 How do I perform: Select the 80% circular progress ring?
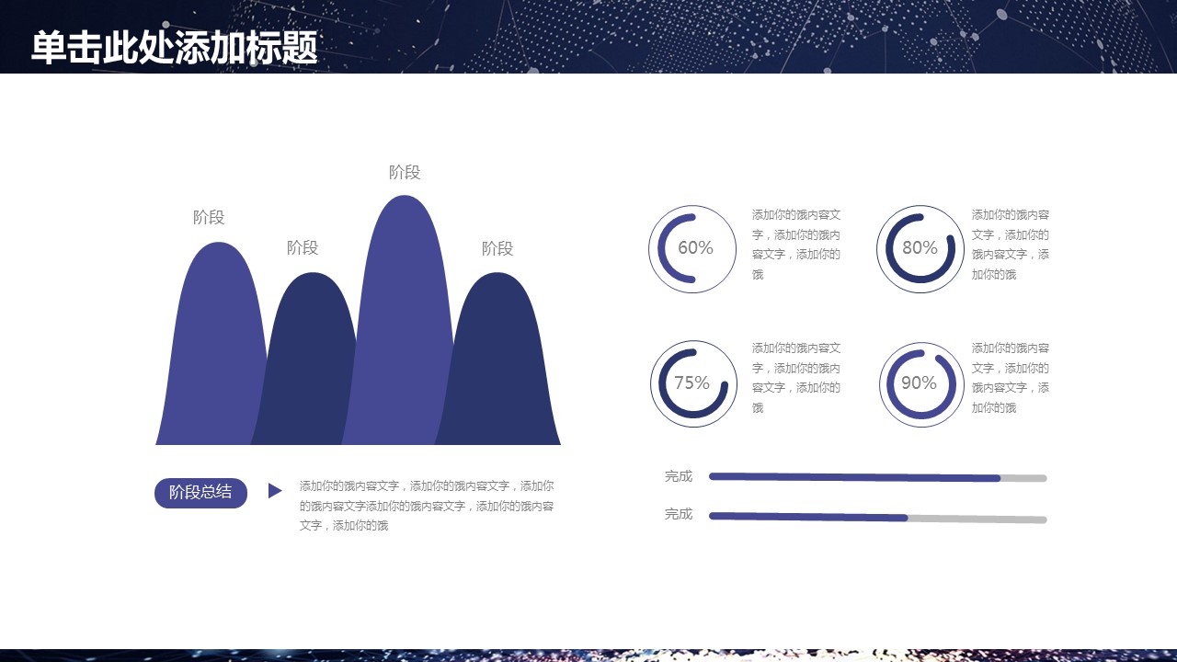(x=920, y=248)
